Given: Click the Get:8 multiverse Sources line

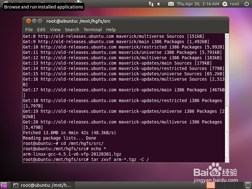Looking at the screenshot, I should 113,36.
